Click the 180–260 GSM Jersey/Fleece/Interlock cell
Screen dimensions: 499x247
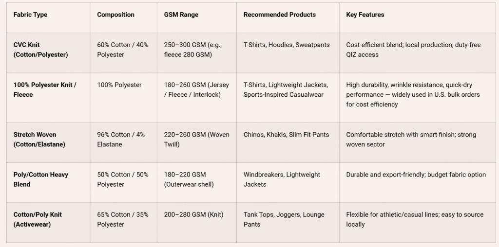(196, 90)
